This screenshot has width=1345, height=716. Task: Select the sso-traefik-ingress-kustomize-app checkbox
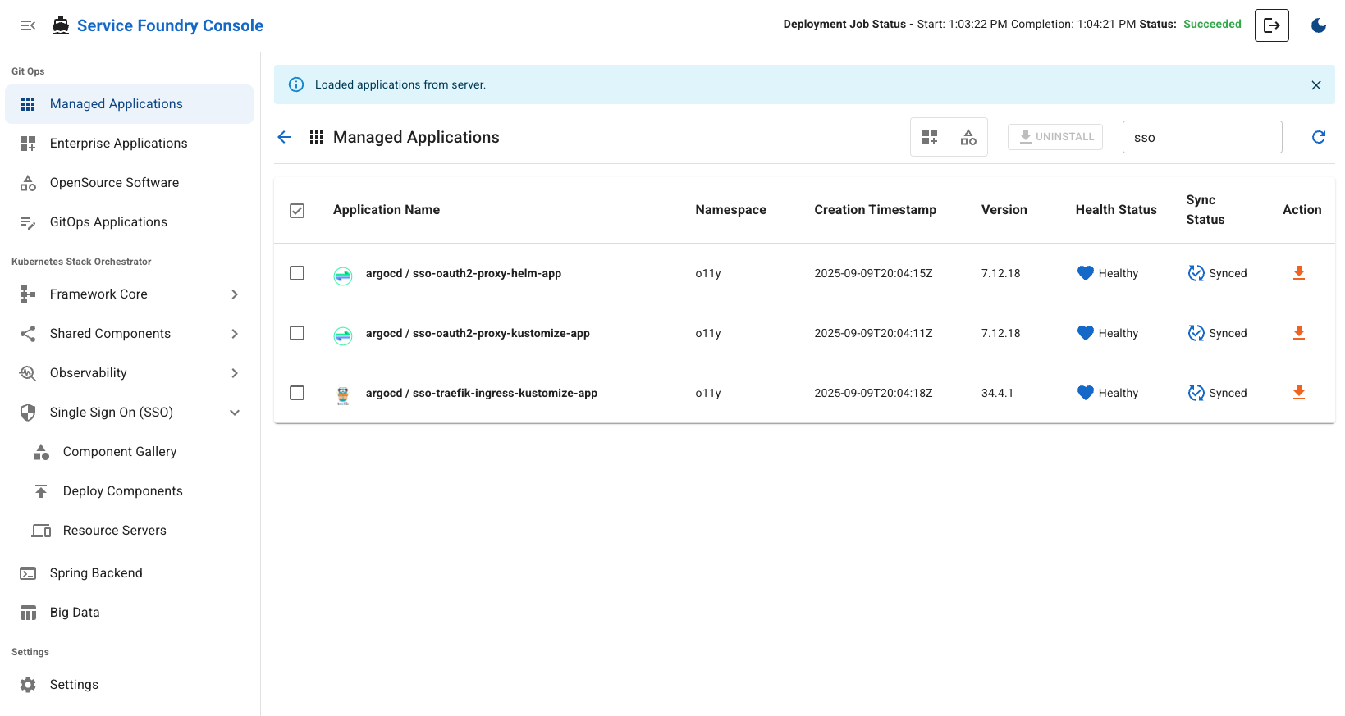[x=297, y=393]
